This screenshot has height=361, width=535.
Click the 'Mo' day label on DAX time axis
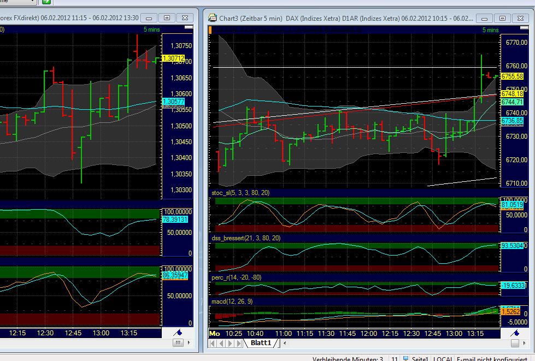point(214,334)
